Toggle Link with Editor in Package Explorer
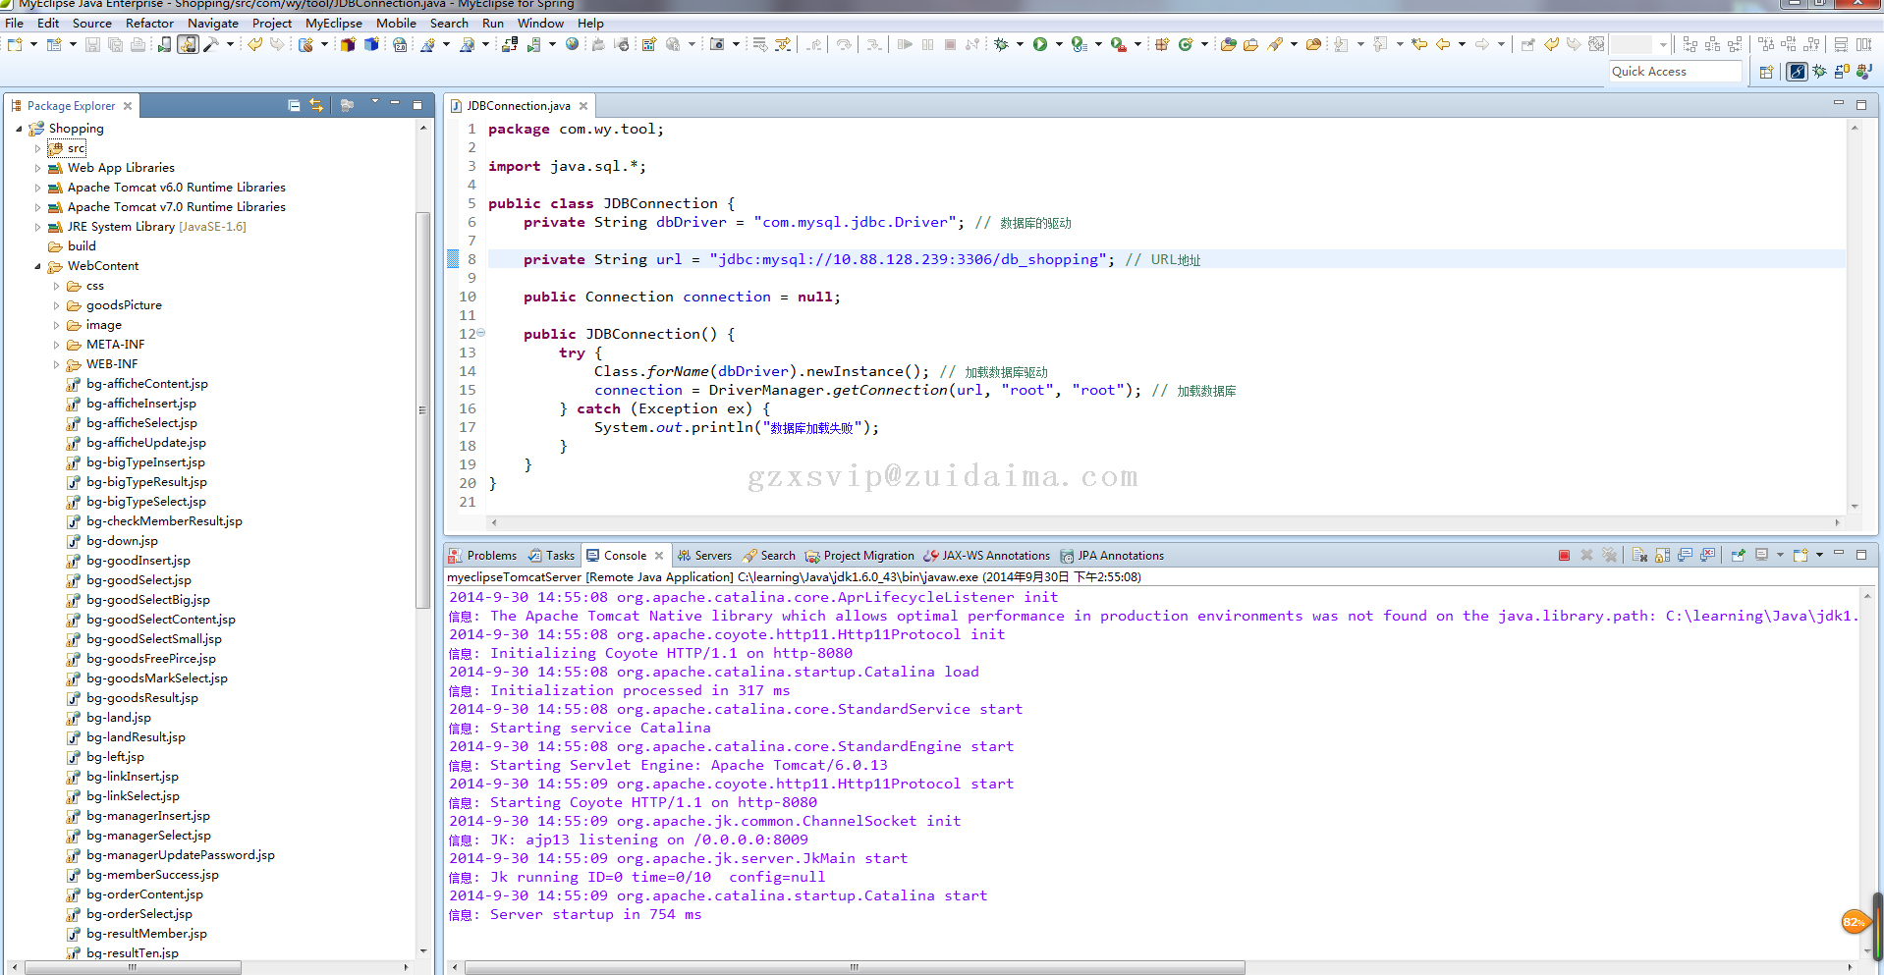The height and width of the screenshot is (975, 1884). pos(316,105)
